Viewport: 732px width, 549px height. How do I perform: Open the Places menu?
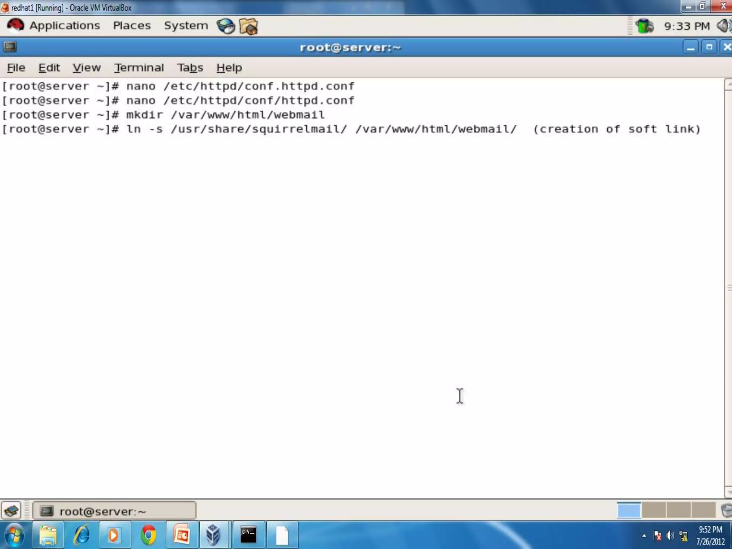132,26
